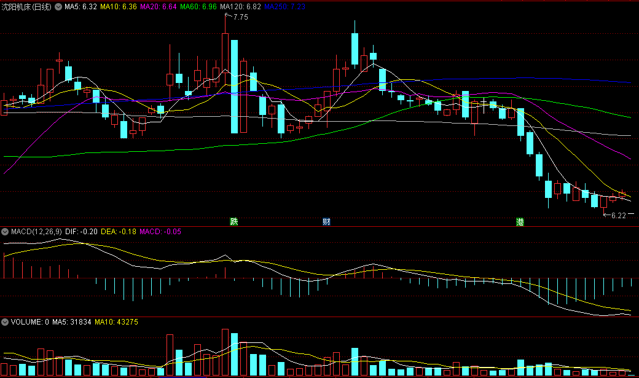Select the VOLUME: 0 label
This screenshot has height=378, width=639.
[x=29, y=322]
